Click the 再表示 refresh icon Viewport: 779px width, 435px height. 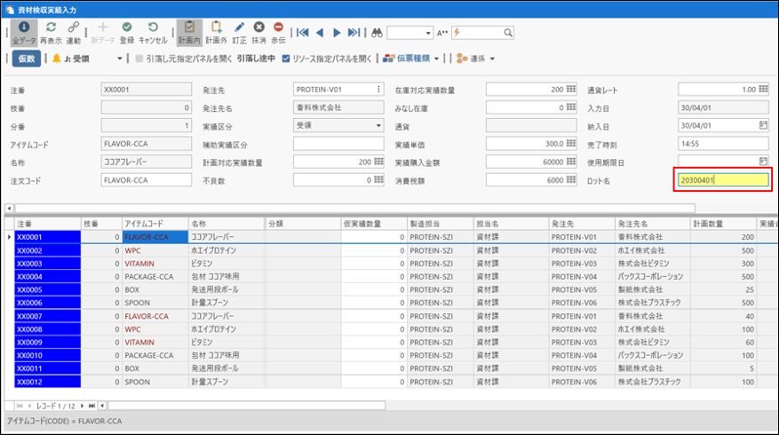[51, 28]
